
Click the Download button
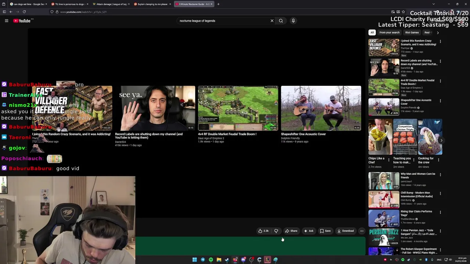pyautogui.click(x=346, y=231)
